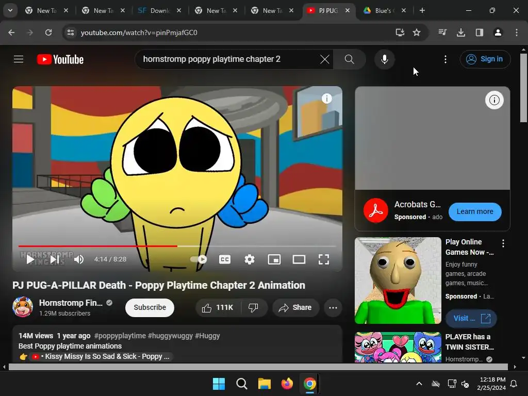Click Visit button on games ad
The height and width of the screenshot is (396, 528).
coord(471,318)
